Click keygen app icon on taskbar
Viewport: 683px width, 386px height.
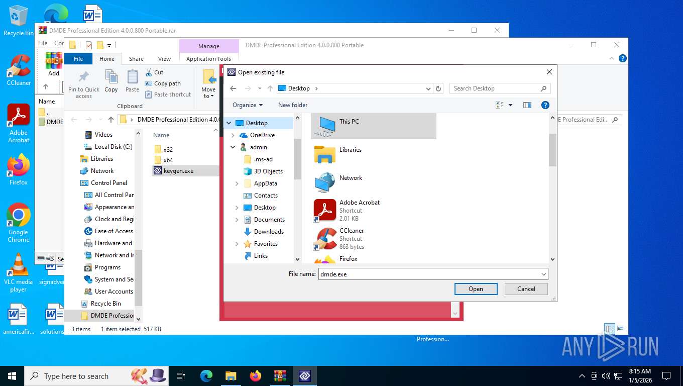(x=305, y=375)
